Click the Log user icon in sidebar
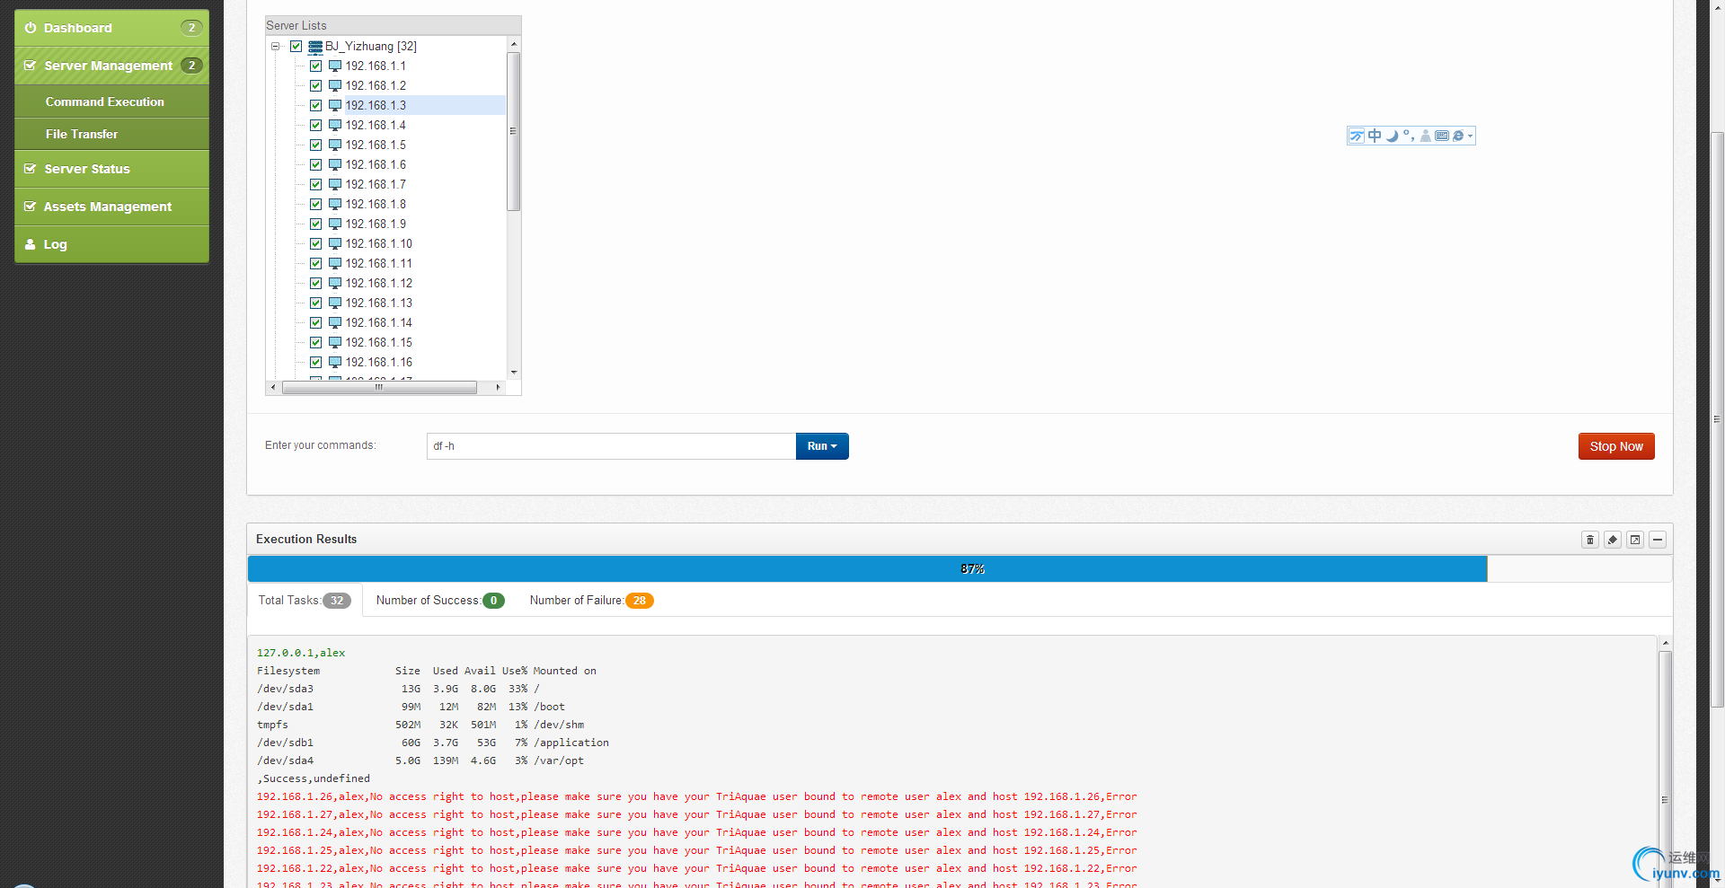The image size is (1725, 888). pos(31,244)
